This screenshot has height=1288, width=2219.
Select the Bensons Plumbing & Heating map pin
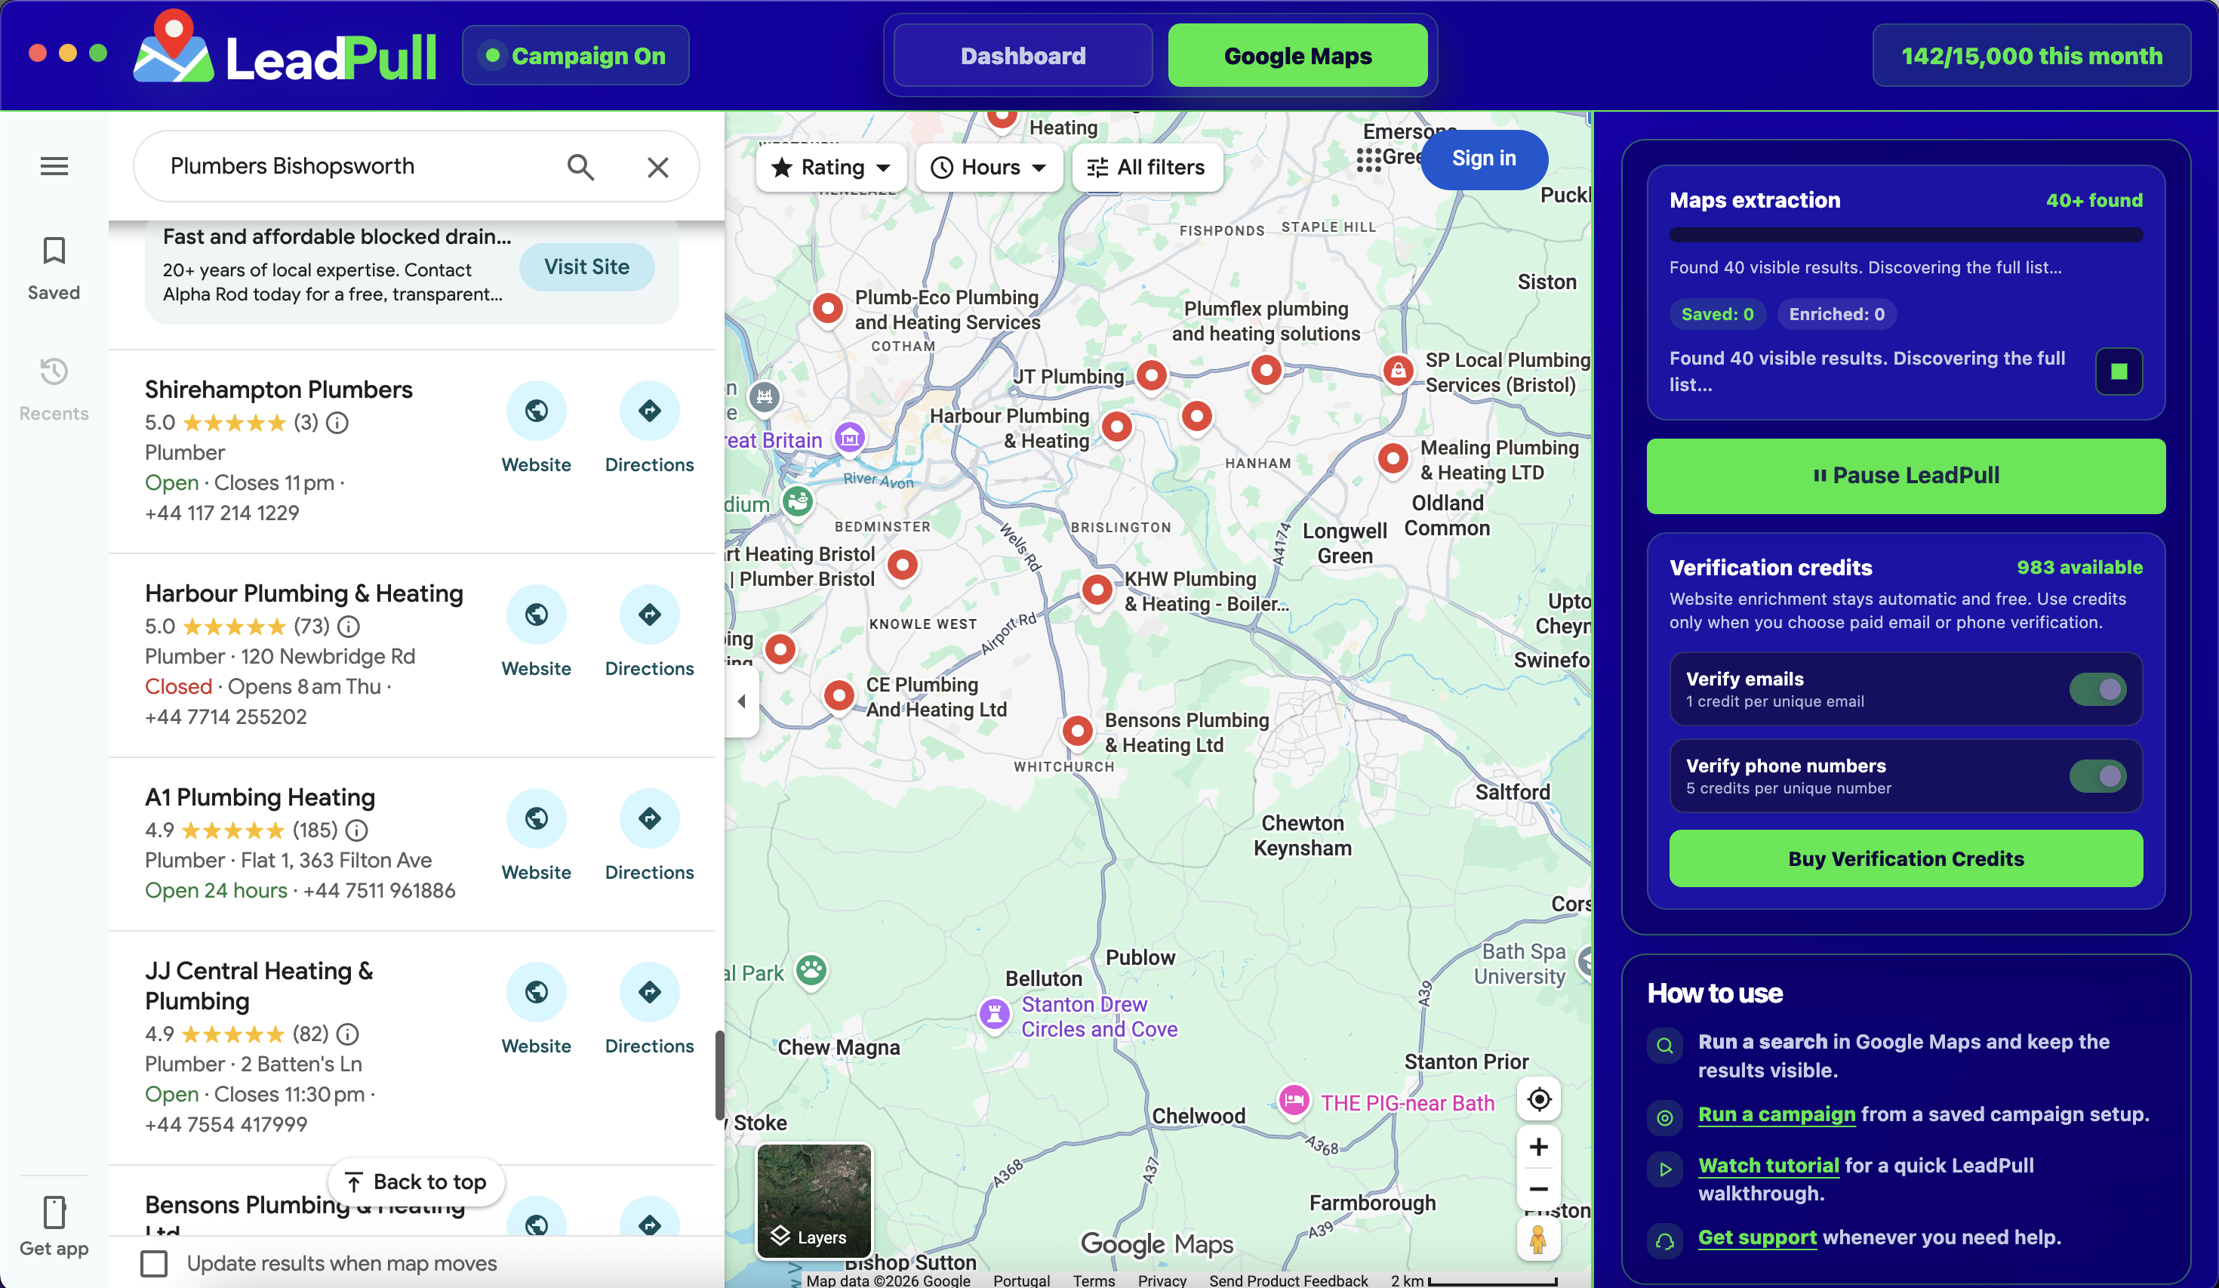point(1078,732)
